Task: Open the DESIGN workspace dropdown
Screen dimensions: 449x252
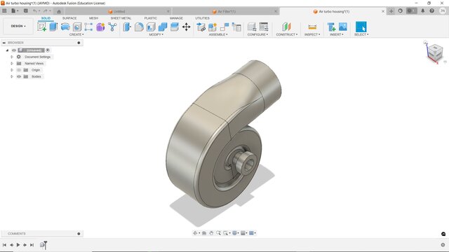Action: pyautogui.click(x=18, y=26)
